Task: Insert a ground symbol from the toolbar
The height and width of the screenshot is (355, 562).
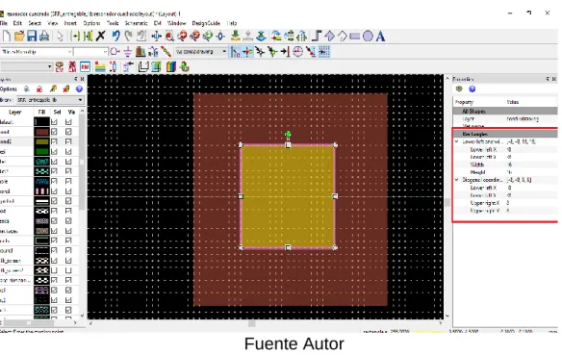Action: pyautogui.click(x=128, y=52)
